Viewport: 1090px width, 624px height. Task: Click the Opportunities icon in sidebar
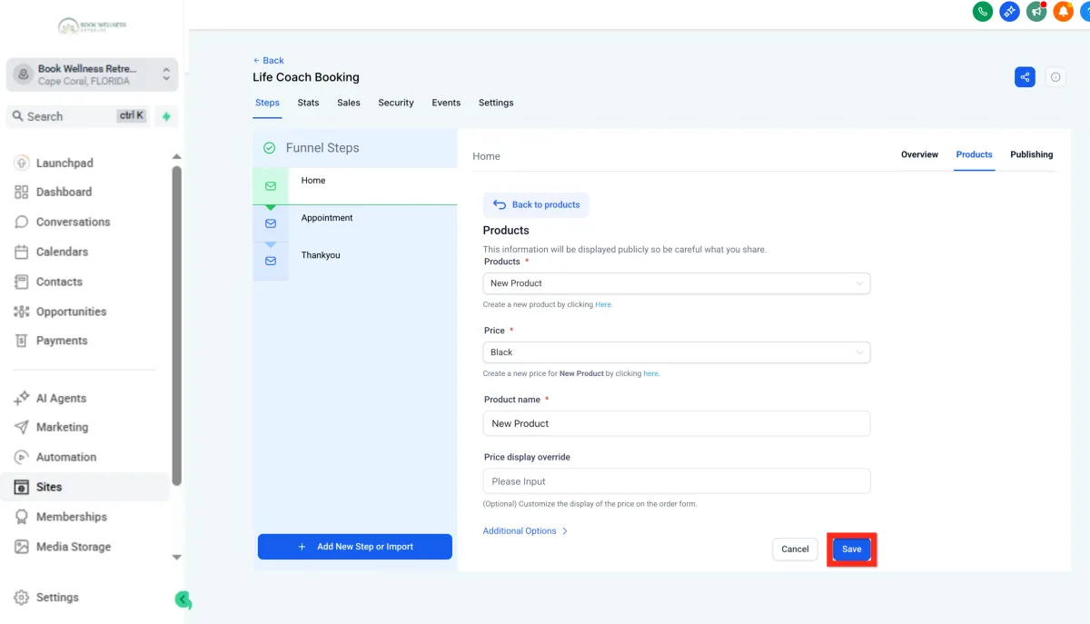[x=22, y=312]
